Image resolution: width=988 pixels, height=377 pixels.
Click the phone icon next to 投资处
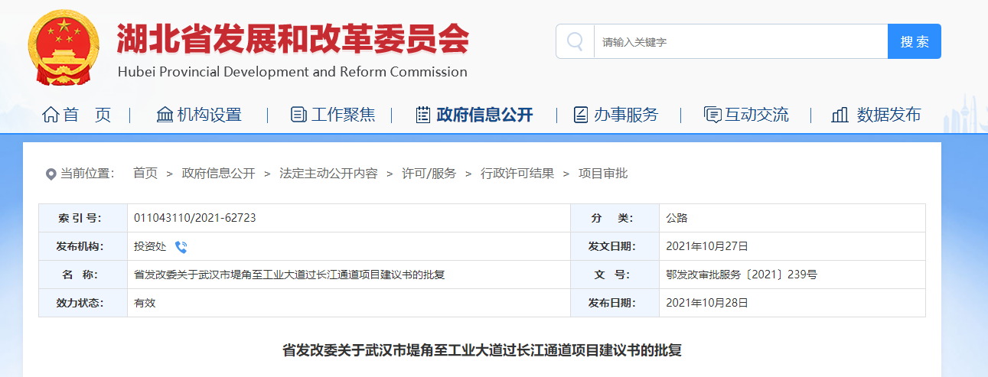pos(181,247)
